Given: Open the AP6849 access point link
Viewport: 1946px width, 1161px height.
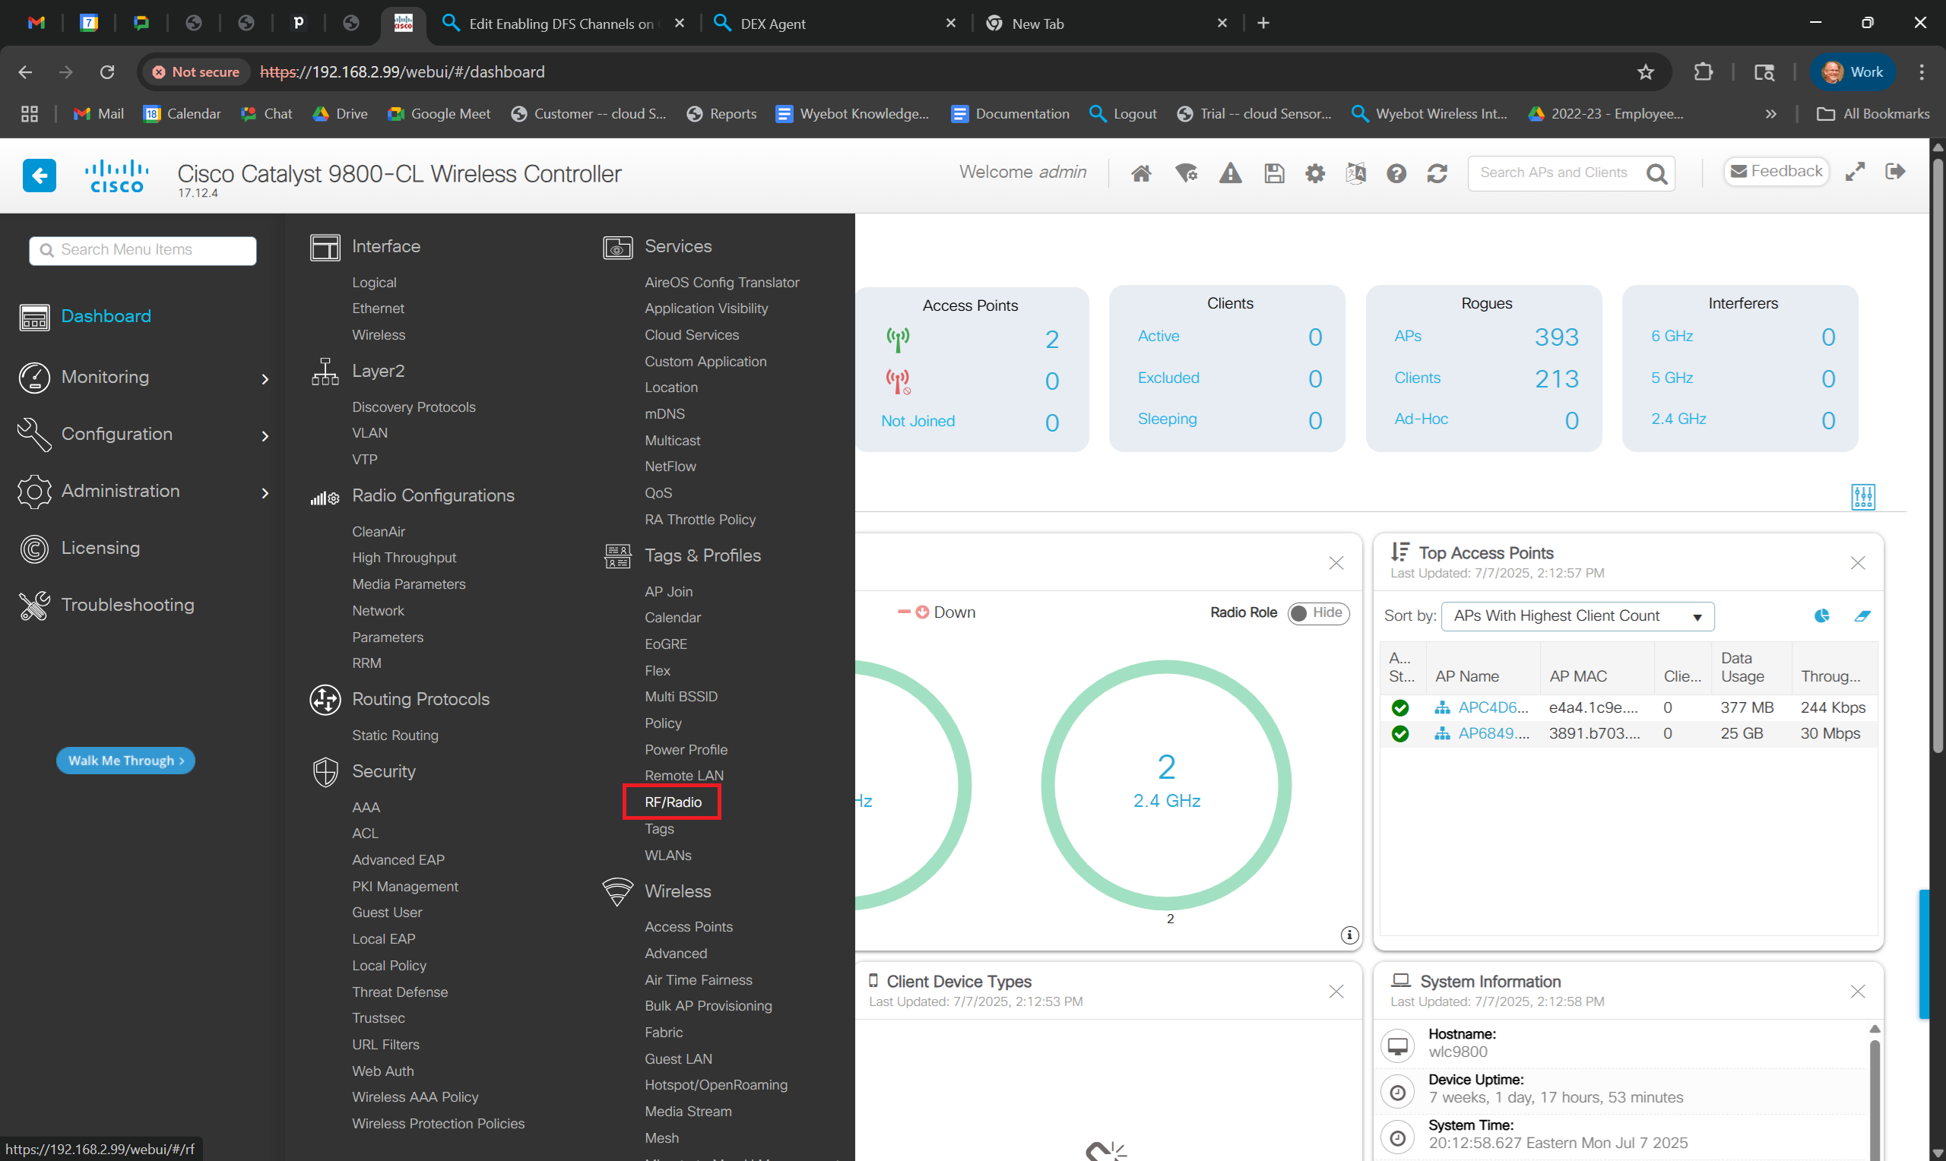Looking at the screenshot, I should tap(1493, 733).
